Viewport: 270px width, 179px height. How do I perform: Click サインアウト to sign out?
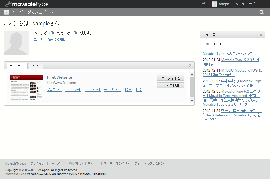click(257, 4)
